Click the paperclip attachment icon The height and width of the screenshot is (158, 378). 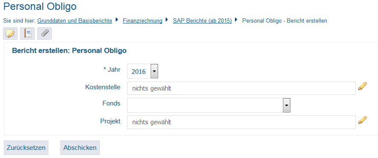click(x=45, y=33)
